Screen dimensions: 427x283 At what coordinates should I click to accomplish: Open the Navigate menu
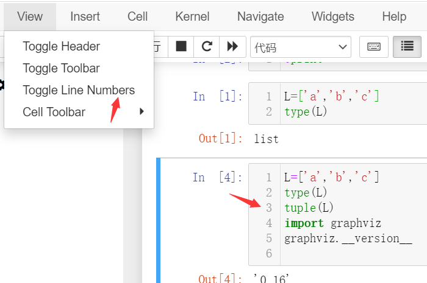click(x=260, y=16)
